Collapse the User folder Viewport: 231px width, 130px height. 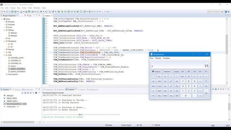[4, 55]
